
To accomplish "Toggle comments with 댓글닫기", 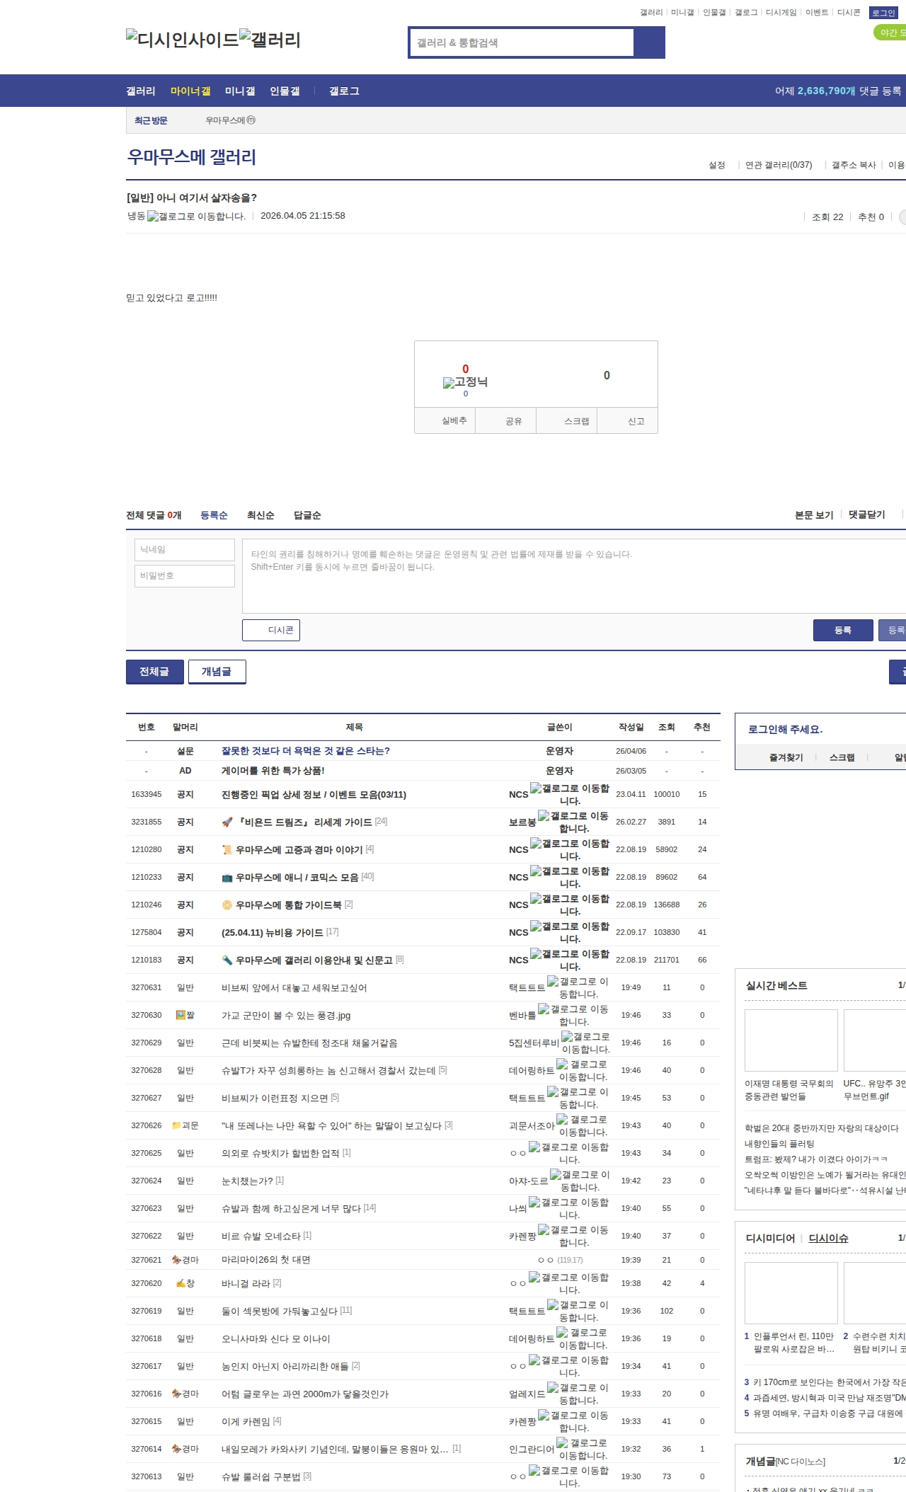I will 866,515.
